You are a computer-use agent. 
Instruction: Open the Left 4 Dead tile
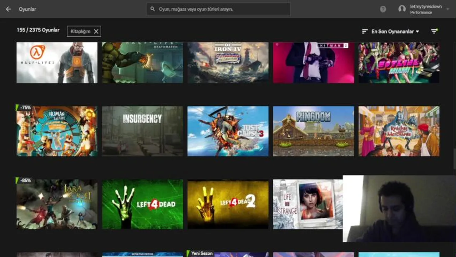pos(142,204)
